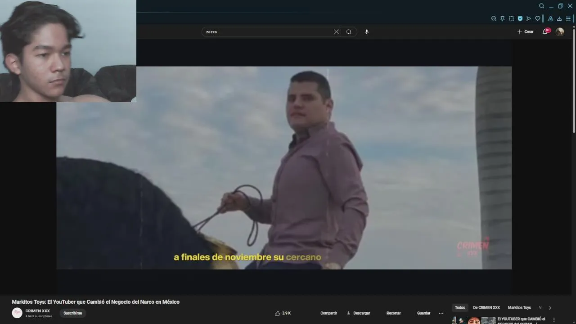Click the pin icon in browser toolbar
Viewport: 576px width, 324px height.
(503, 18)
